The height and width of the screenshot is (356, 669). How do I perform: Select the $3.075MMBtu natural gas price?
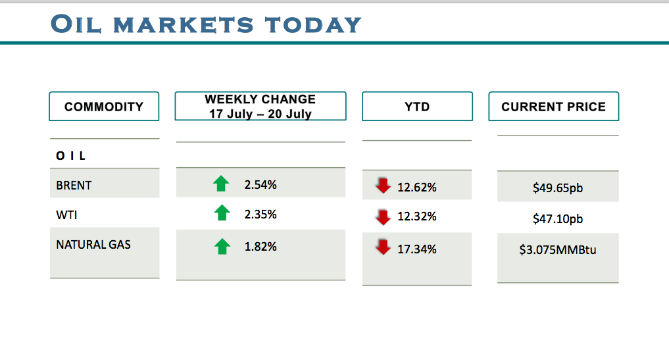(558, 250)
